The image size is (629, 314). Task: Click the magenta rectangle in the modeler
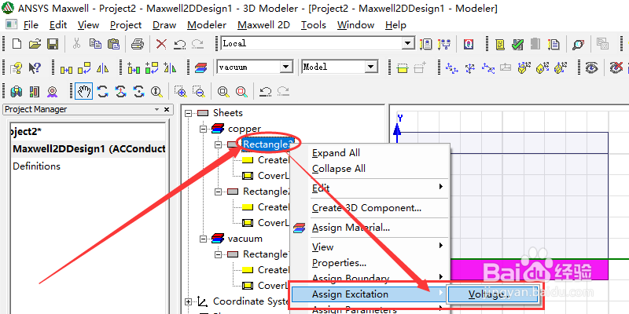click(529, 269)
